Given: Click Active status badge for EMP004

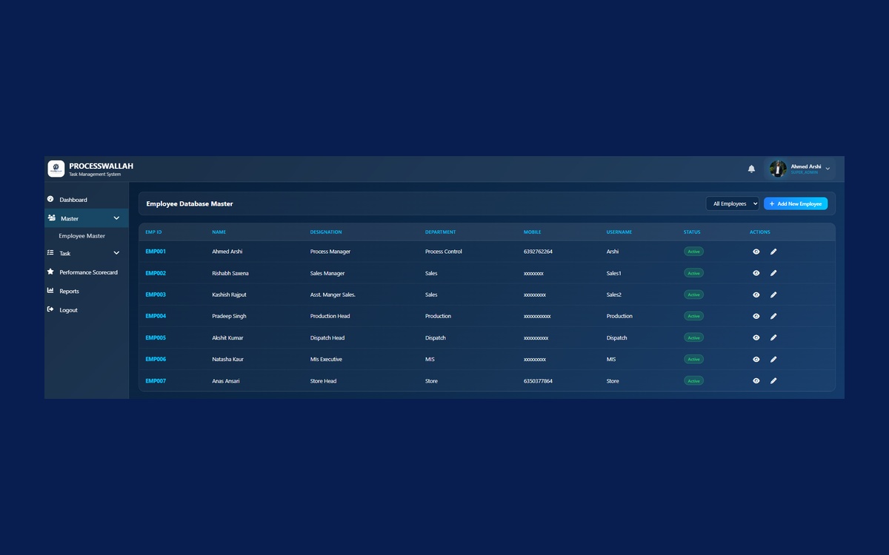Looking at the screenshot, I should pos(693,316).
